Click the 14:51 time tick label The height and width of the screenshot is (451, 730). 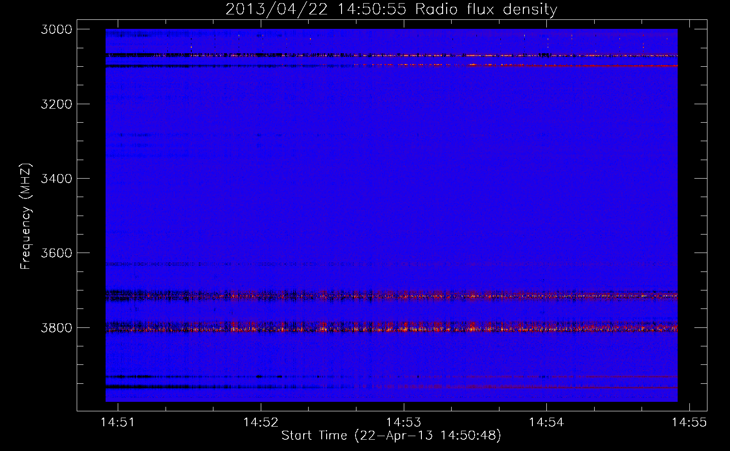point(118,423)
